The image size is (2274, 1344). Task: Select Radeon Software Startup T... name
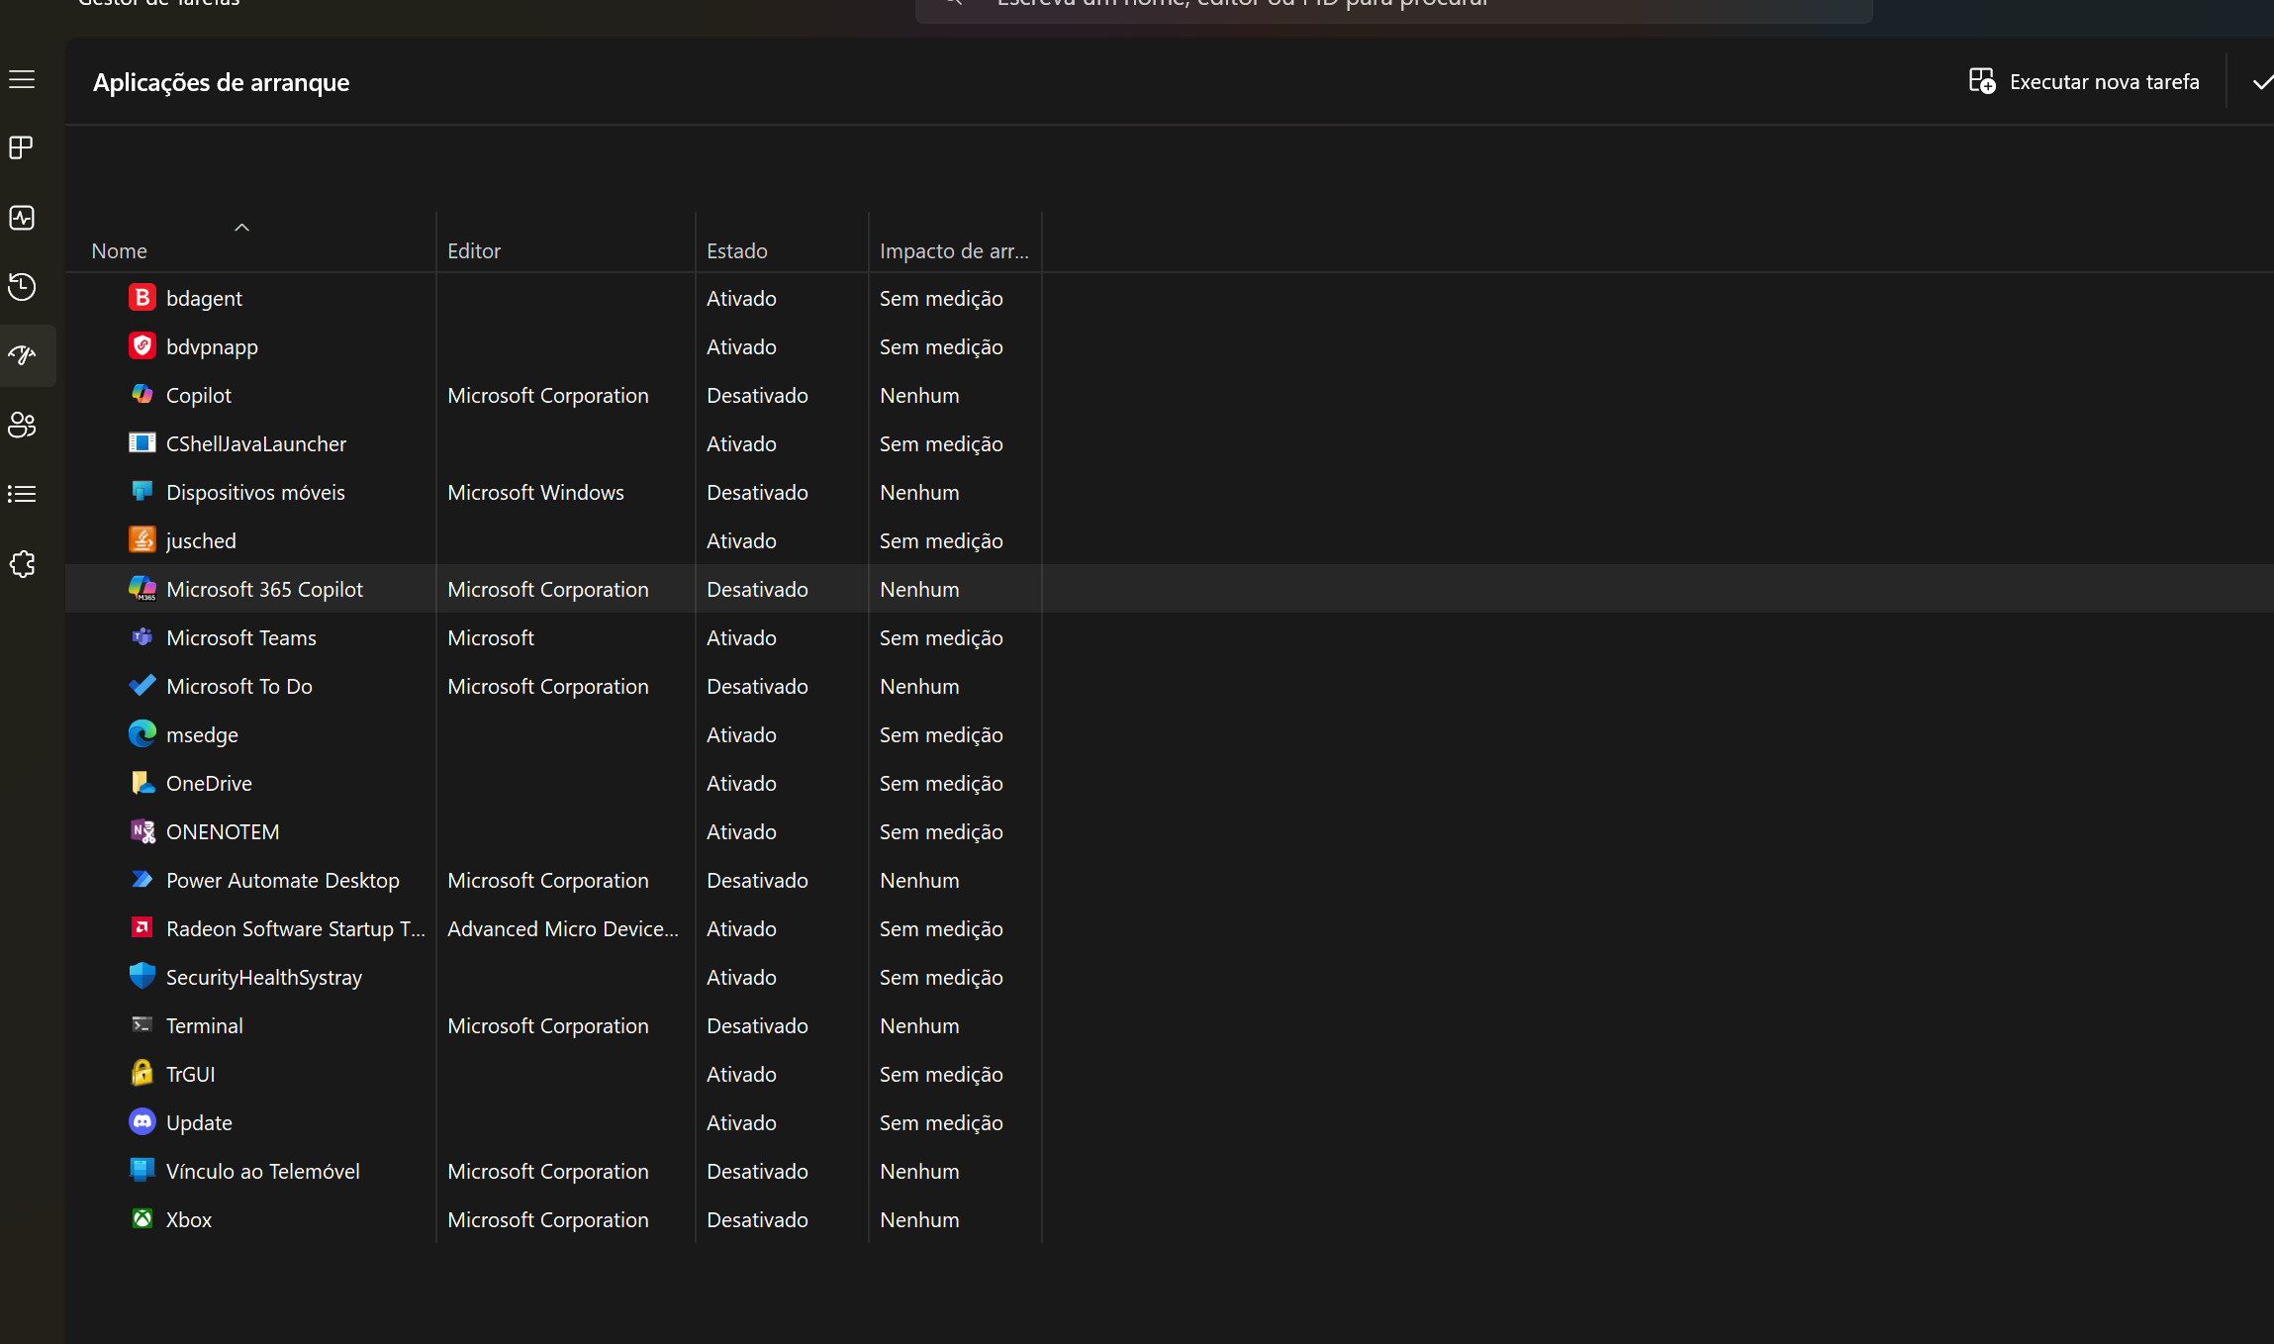[x=296, y=928]
